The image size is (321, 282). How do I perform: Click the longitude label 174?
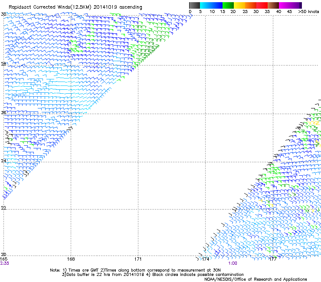pyautogui.click(x=206, y=259)
